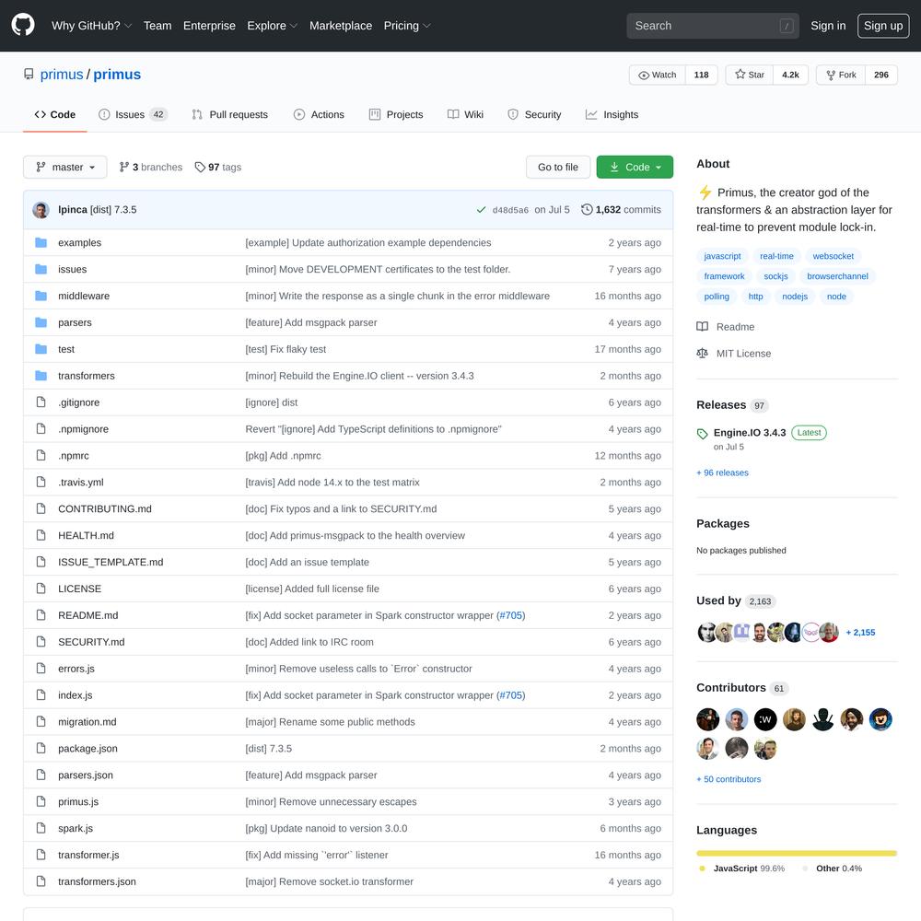Screen dimensions: 921x921
Task: Click the Sign in link
Action: [x=828, y=26]
